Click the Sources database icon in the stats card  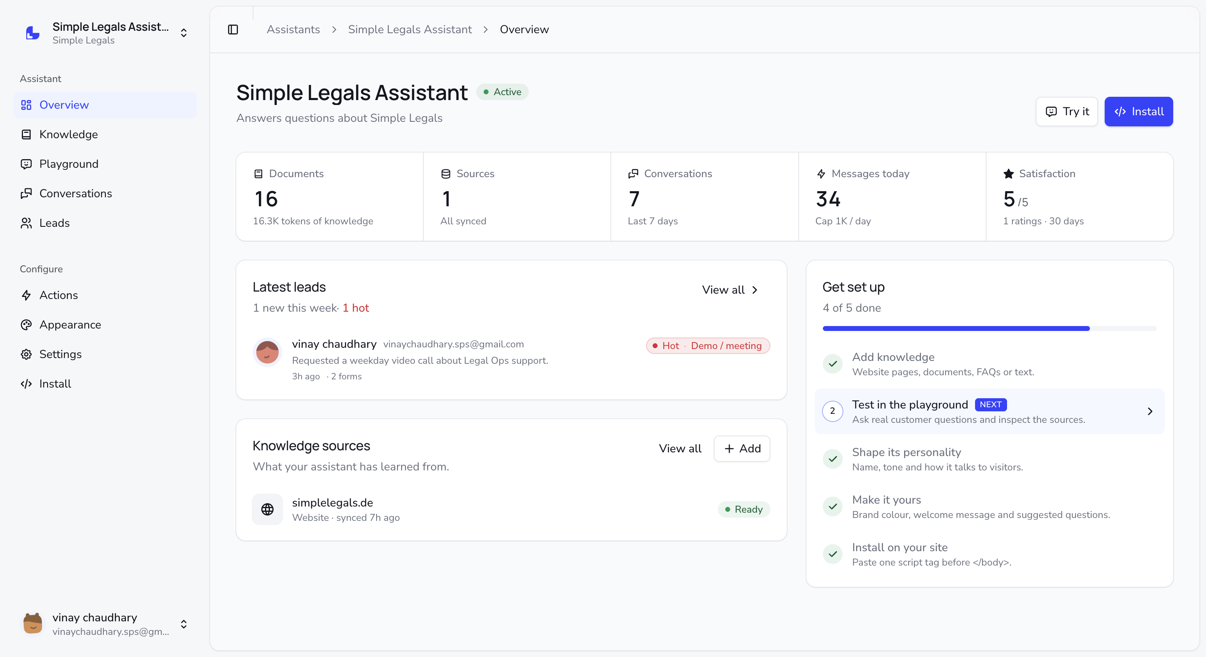click(446, 173)
